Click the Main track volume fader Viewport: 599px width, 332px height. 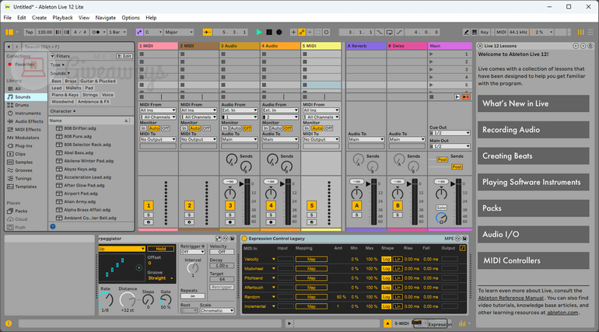tap(453, 184)
